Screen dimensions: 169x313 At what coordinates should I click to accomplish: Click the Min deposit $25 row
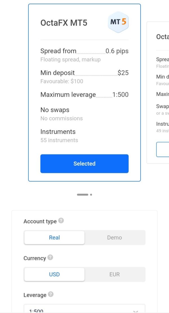tap(84, 73)
